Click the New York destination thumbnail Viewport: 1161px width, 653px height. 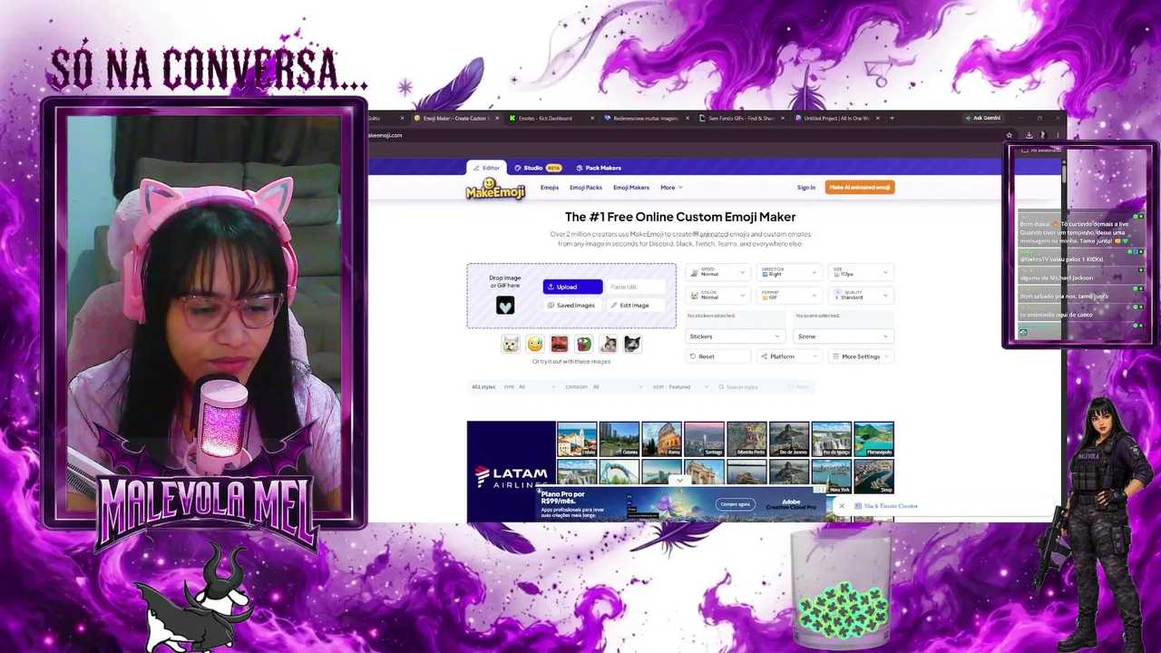832,476
